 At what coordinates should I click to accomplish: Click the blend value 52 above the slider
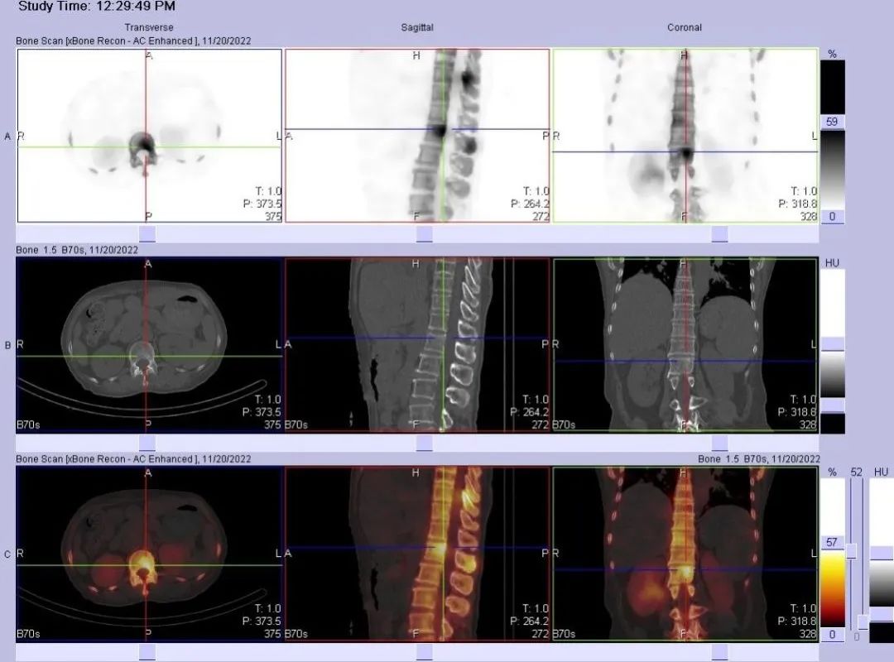point(857,473)
